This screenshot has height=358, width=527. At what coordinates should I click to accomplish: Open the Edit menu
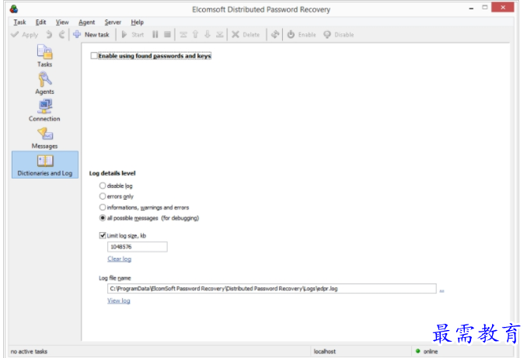point(40,23)
